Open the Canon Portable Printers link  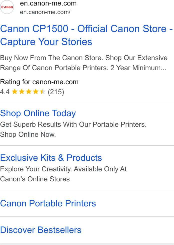tap(48, 203)
